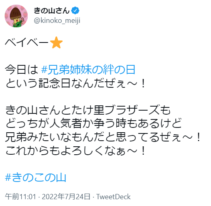Select the line という記念日なんだぜぇ〜！
Screen dimensions: 211x206
click(76, 83)
